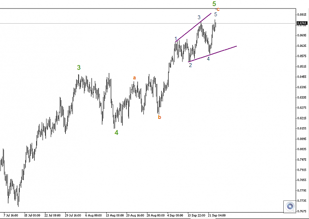This screenshot has width=309, height=219.
Task: Select the upper purple wedge trendline
Action: point(193,27)
